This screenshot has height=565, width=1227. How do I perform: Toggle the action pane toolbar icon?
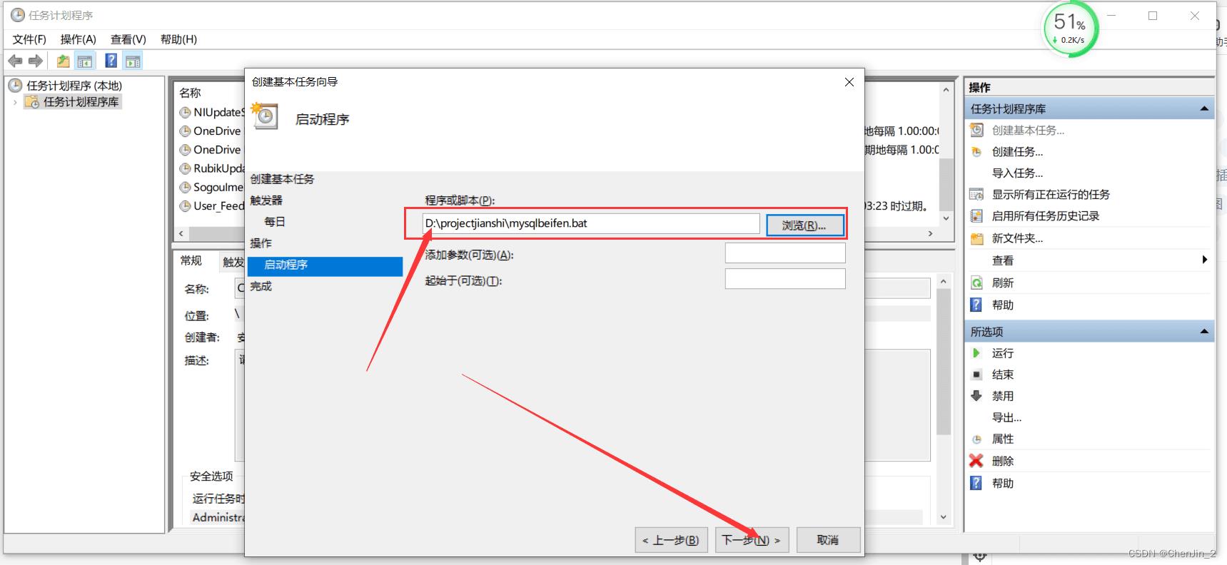tap(133, 61)
